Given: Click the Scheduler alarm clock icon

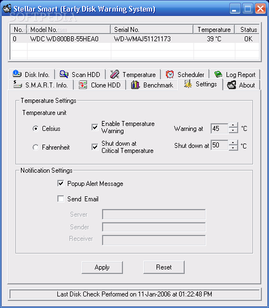Looking at the screenshot, I should click(170, 74).
